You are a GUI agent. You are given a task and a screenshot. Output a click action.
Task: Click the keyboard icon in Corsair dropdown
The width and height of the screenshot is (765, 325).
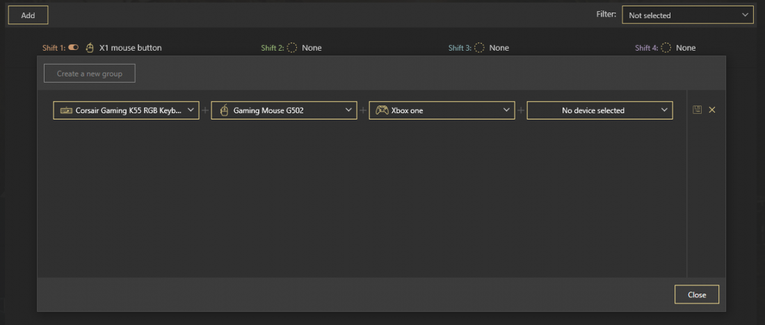coord(66,110)
